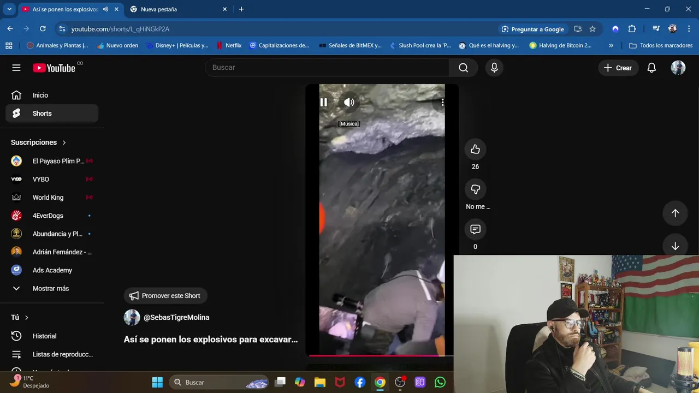Open the Adrián Fernández channel
Viewport: 699px width, 393px height.
point(52,252)
